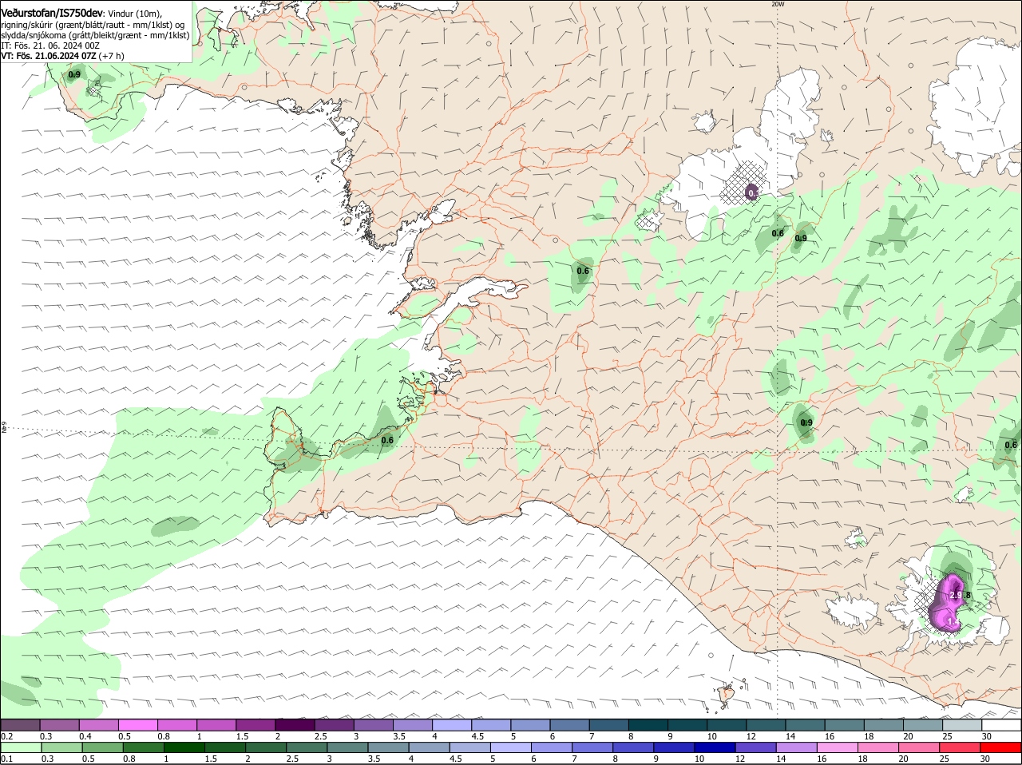Select the palest green 0.1 swatch in the rain scale
The image size is (1022, 765).
(x=21, y=747)
